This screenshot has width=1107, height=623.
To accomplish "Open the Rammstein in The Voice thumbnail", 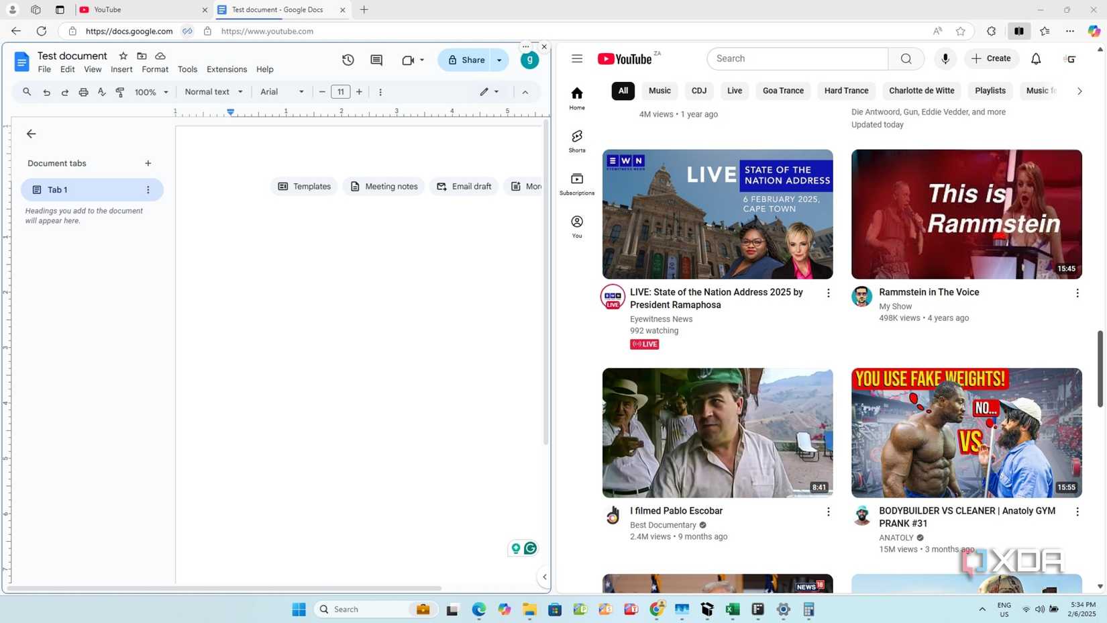I will click(x=965, y=213).
